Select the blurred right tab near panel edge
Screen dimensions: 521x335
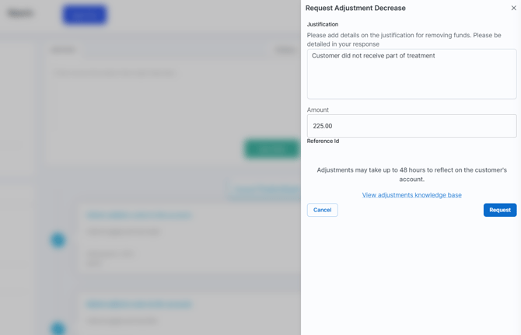[285, 51]
